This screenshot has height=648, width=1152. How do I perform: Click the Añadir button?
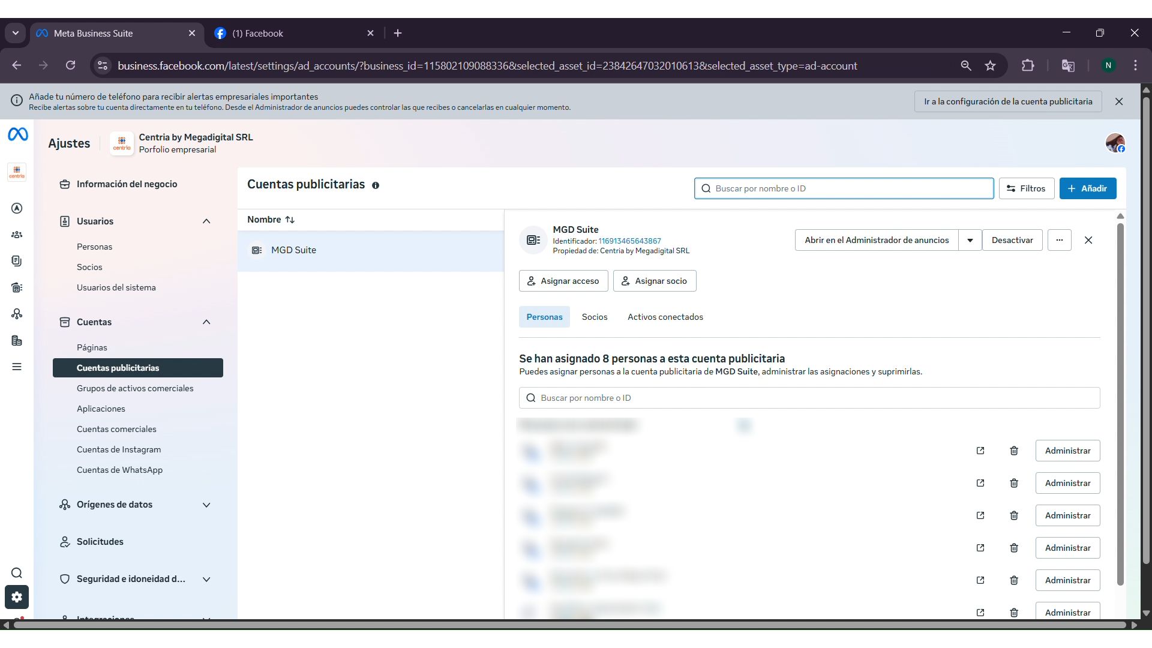[1088, 188]
